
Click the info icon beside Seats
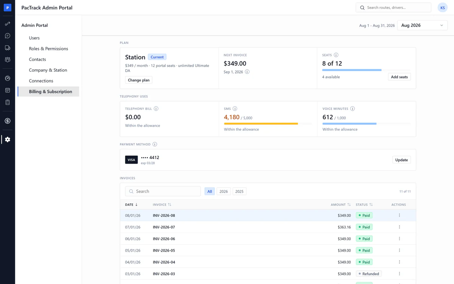click(x=336, y=55)
